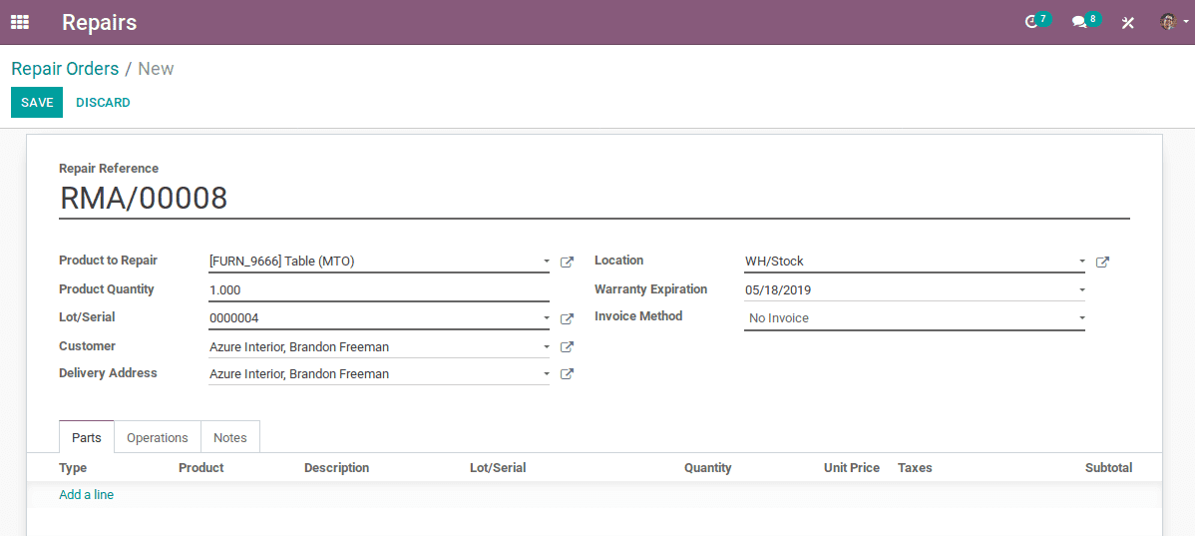
Task: Click the Subtotal column header
Action: 1109,467
